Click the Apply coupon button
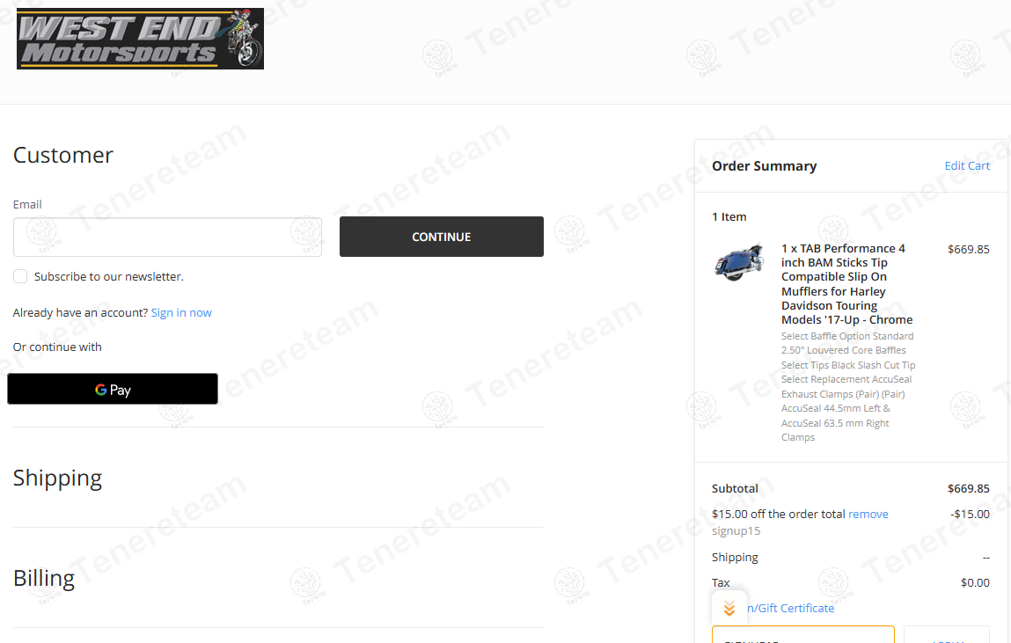This screenshot has width=1011, height=643. pos(946,634)
